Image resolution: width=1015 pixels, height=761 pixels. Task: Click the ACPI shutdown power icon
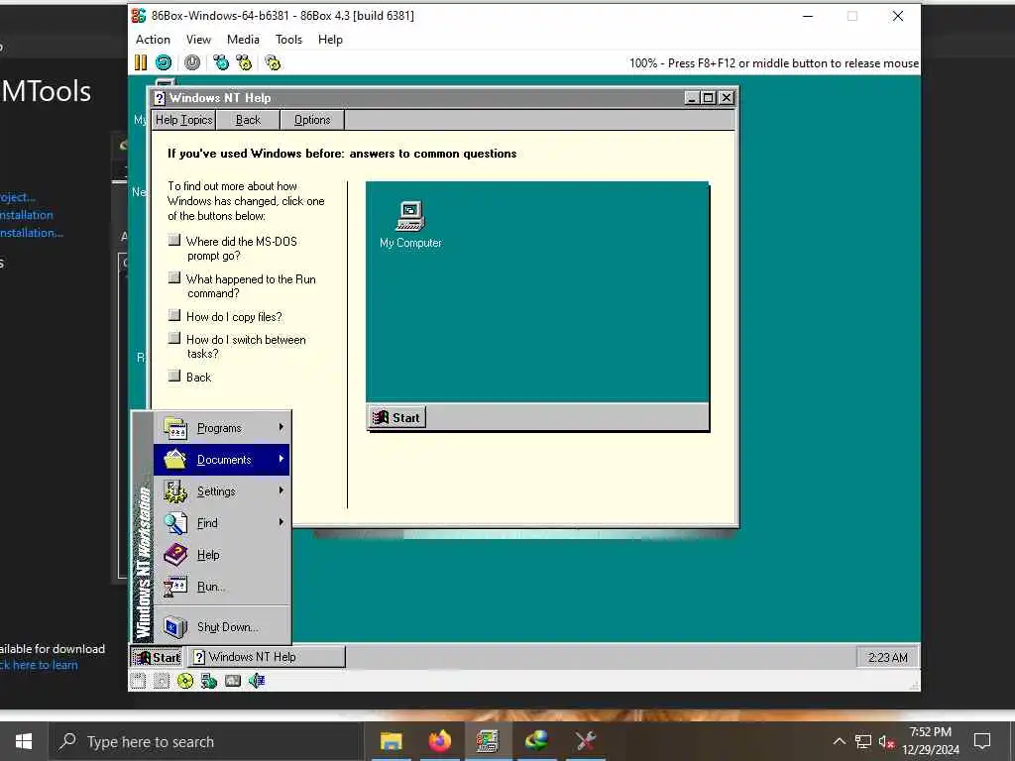click(192, 62)
